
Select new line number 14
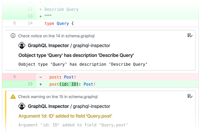click(x=30, y=23)
